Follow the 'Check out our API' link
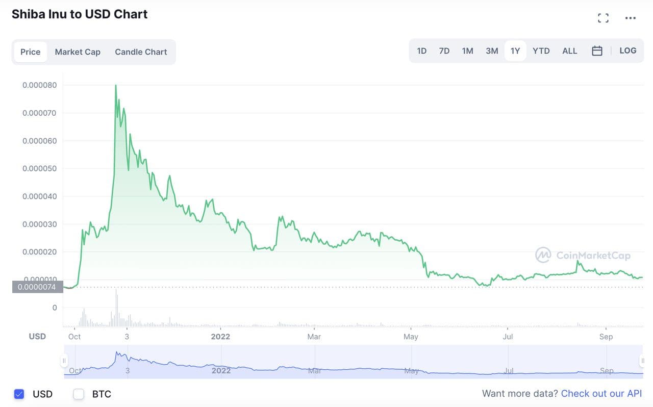653x407 pixels. point(601,394)
